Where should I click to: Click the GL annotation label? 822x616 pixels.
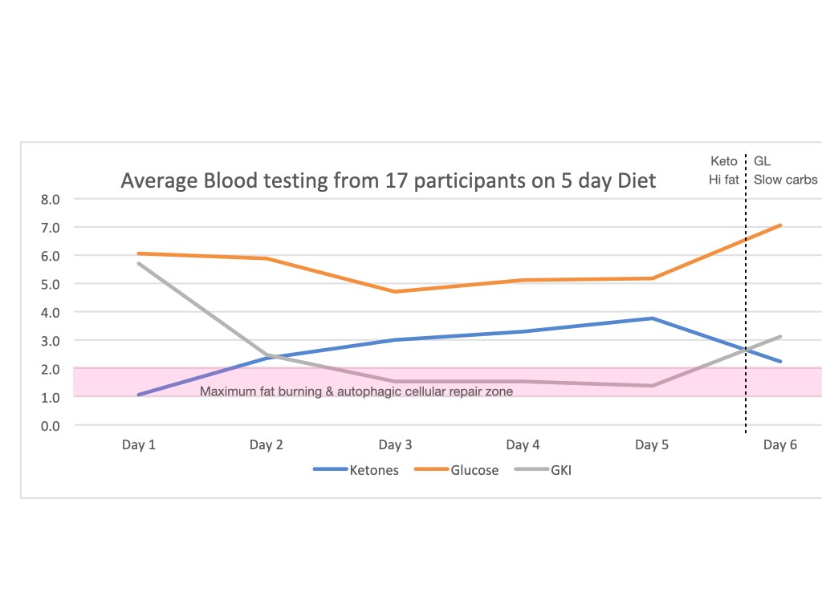(762, 161)
